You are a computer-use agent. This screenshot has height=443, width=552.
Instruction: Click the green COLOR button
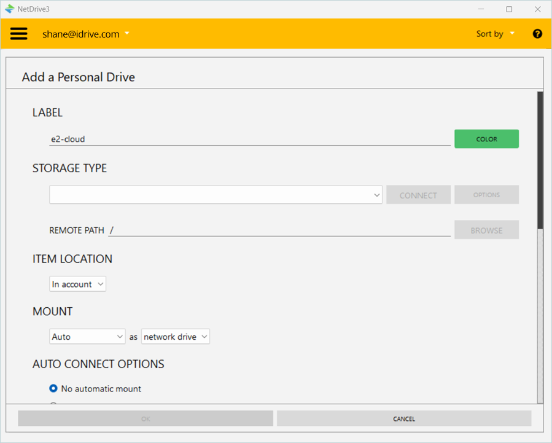point(486,139)
